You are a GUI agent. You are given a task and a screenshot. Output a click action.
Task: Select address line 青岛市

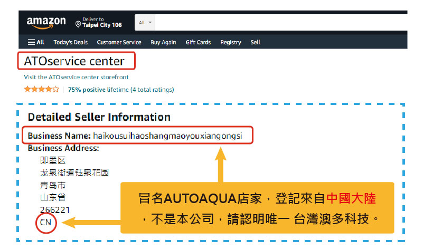pyautogui.click(x=53, y=185)
